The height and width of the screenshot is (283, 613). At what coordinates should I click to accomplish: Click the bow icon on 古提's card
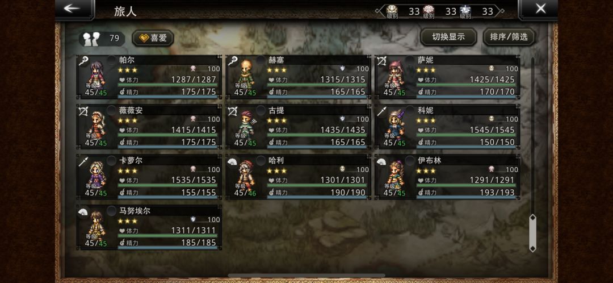click(x=232, y=111)
